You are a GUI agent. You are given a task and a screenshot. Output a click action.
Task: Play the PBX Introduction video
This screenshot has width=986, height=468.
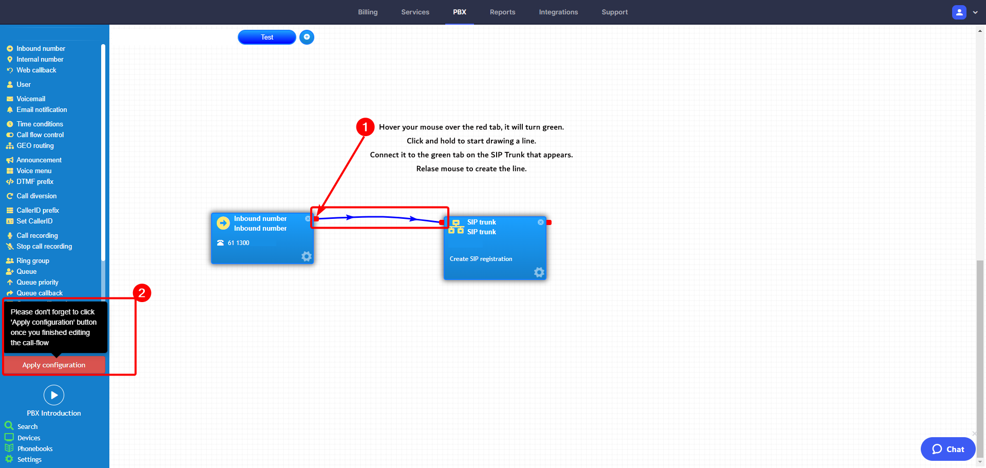pyautogui.click(x=54, y=395)
